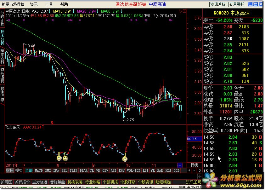265x190 pixels.
Task: Open the 个股资讯 link
Action: [x=145, y=182]
